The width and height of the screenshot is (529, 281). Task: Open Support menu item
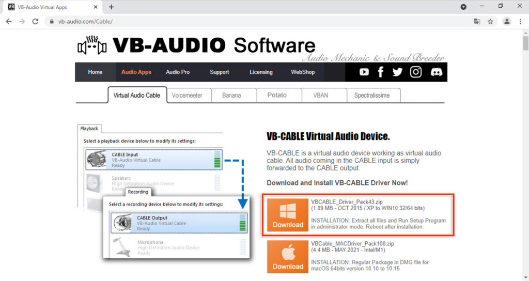(x=219, y=72)
